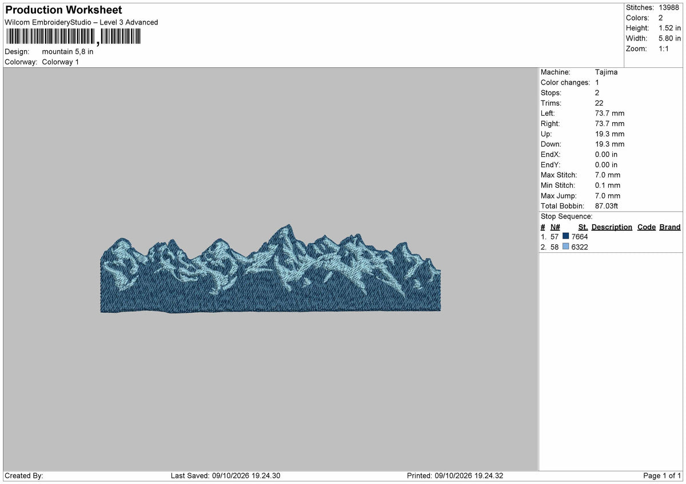Click the design name 'mountain 5,8 in'
The width and height of the screenshot is (686, 484).
tap(67, 51)
